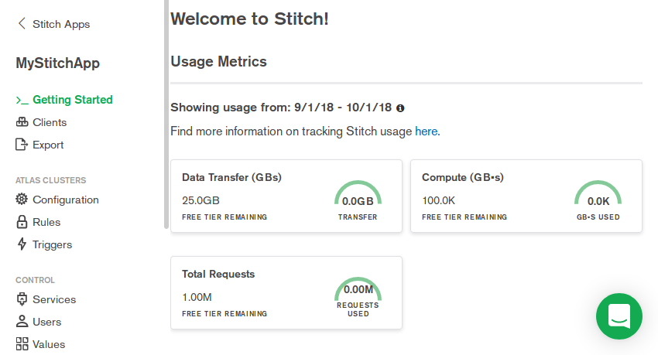Click the sidebar vertical scrollbar
Image resolution: width=658 pixels, height=355 pixels.
[x=166, y=116]
